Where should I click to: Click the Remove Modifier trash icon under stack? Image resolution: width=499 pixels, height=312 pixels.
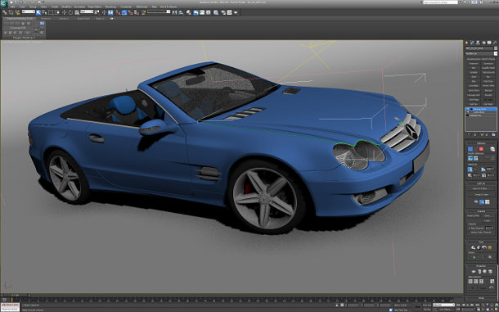coord(487,135)
